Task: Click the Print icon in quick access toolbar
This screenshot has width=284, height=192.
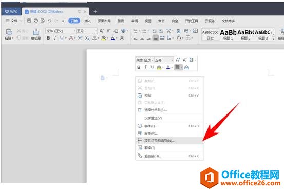Action: (36, 21)
